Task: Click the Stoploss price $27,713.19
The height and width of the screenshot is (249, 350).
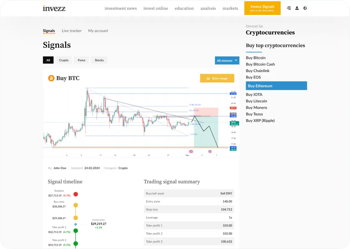Action: [55, 195]
